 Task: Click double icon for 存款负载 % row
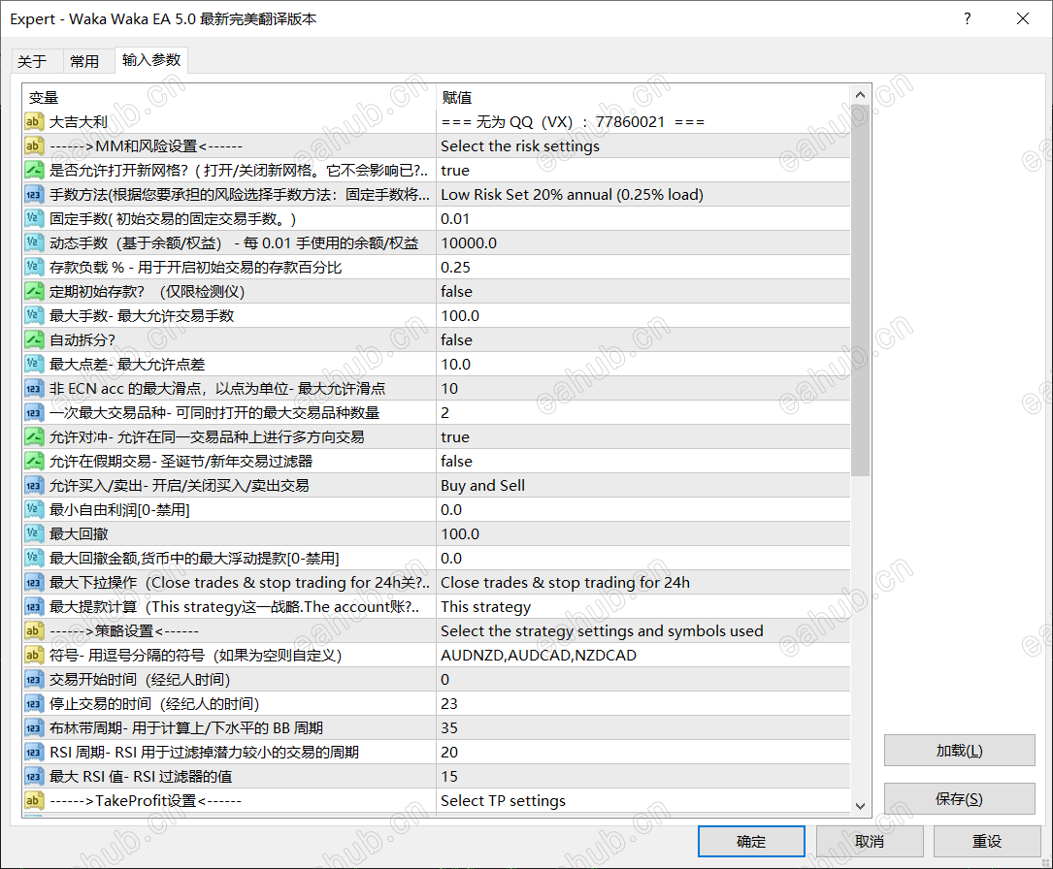(34, 267)
